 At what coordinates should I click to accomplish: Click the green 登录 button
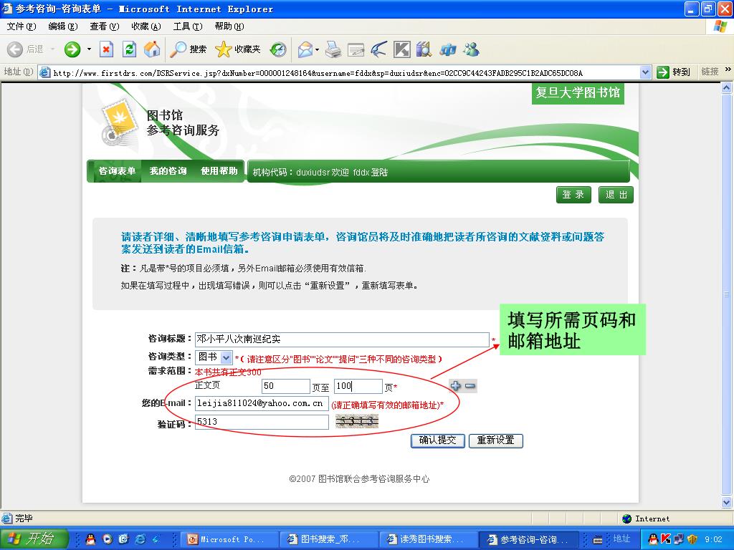coord(573,195)
